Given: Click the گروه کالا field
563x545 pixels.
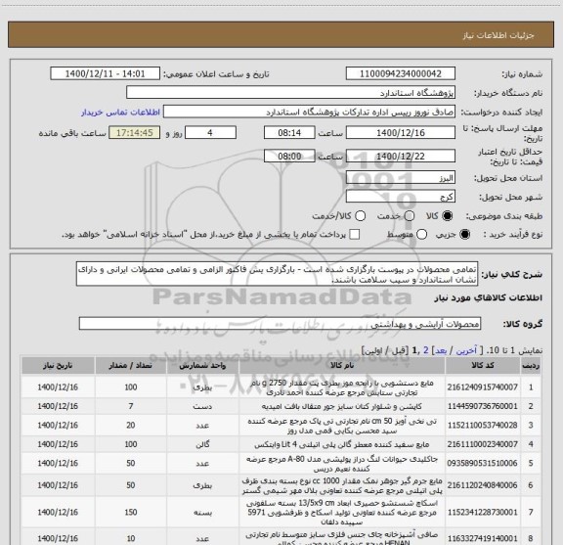Looking at the screenshot, I should [x=280, y=324].
